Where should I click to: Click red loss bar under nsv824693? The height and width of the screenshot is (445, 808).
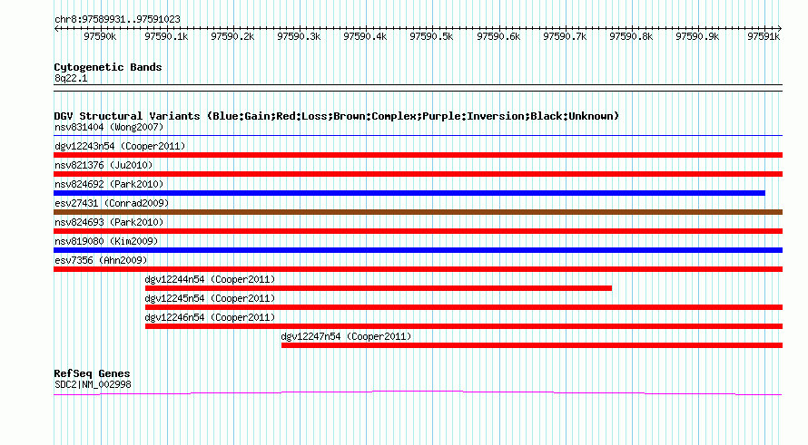[418, 231]
